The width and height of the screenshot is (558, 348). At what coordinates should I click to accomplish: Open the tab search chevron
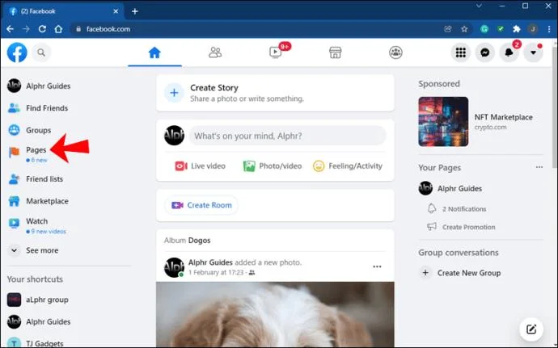coord(479,6)
